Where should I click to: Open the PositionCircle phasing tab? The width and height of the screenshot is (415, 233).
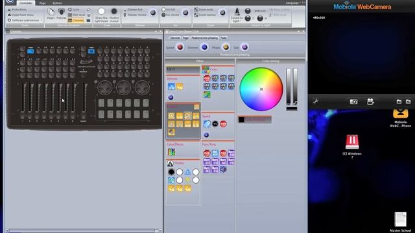pos(204,38)
